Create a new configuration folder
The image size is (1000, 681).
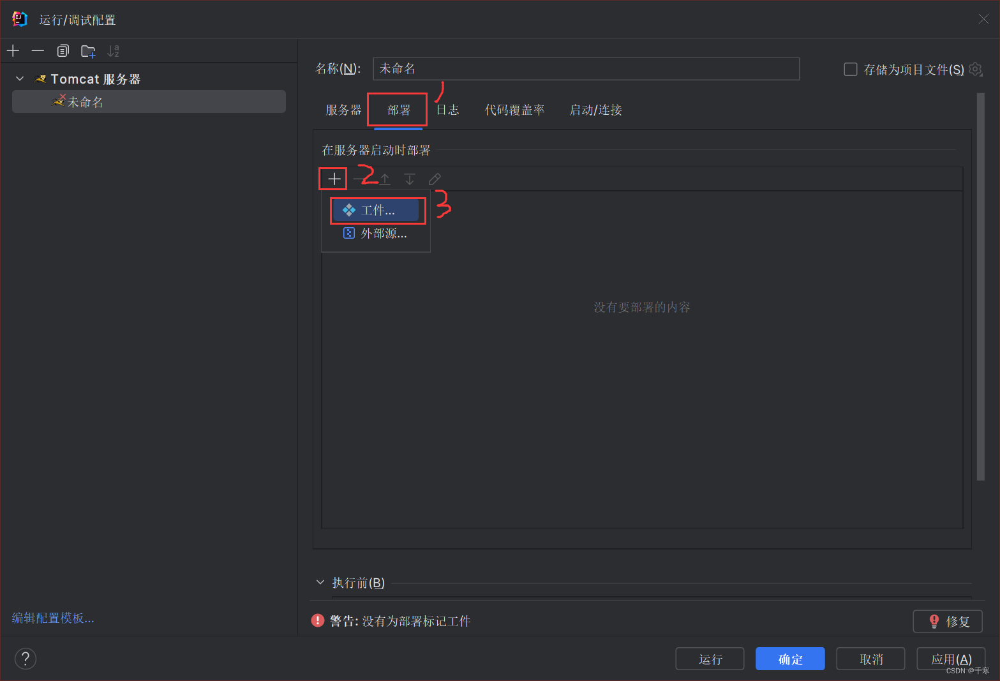[87, 50]
